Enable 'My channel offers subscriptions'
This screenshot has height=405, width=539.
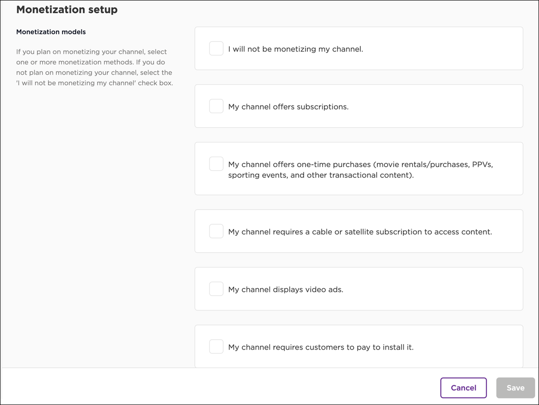[216, 106]
